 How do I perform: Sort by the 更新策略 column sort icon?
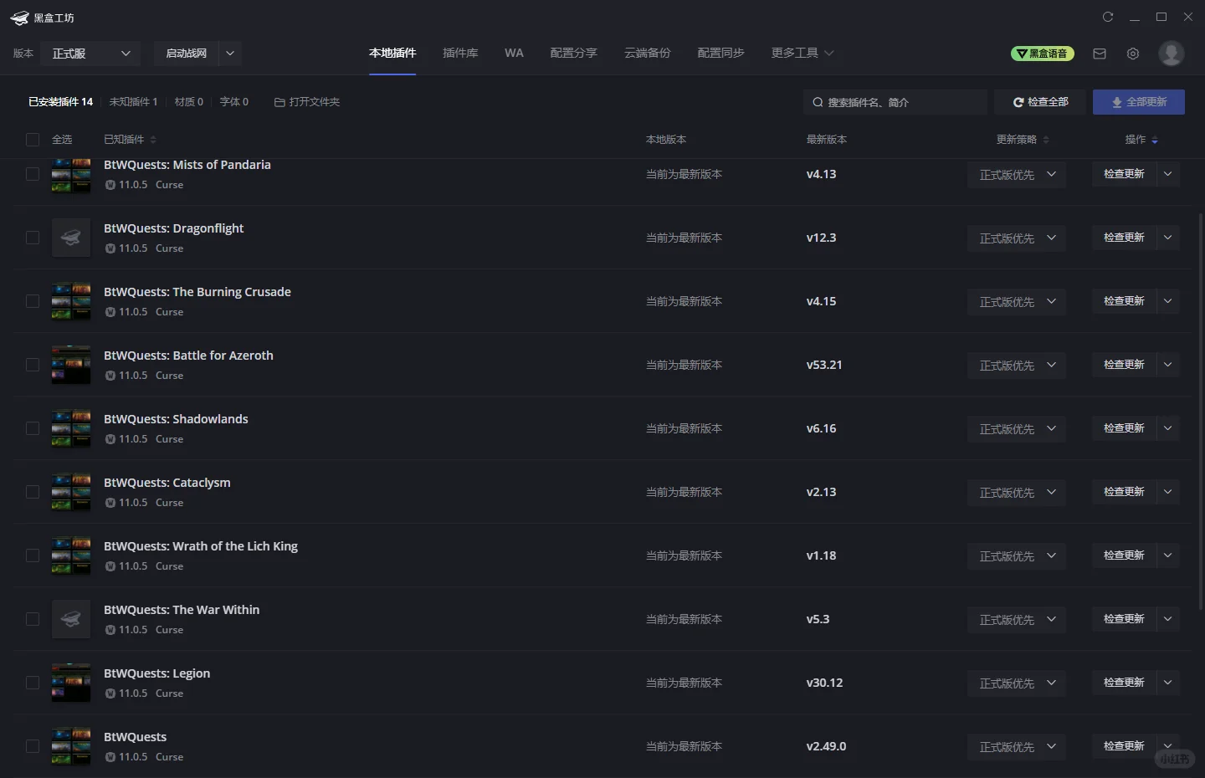coord(1046,140)
